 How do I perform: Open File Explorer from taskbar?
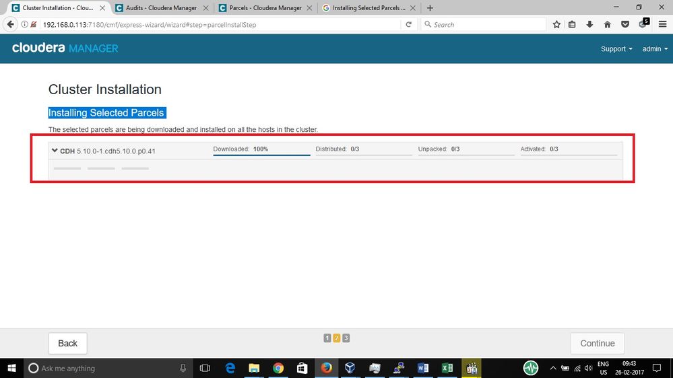tap(254, 368)
